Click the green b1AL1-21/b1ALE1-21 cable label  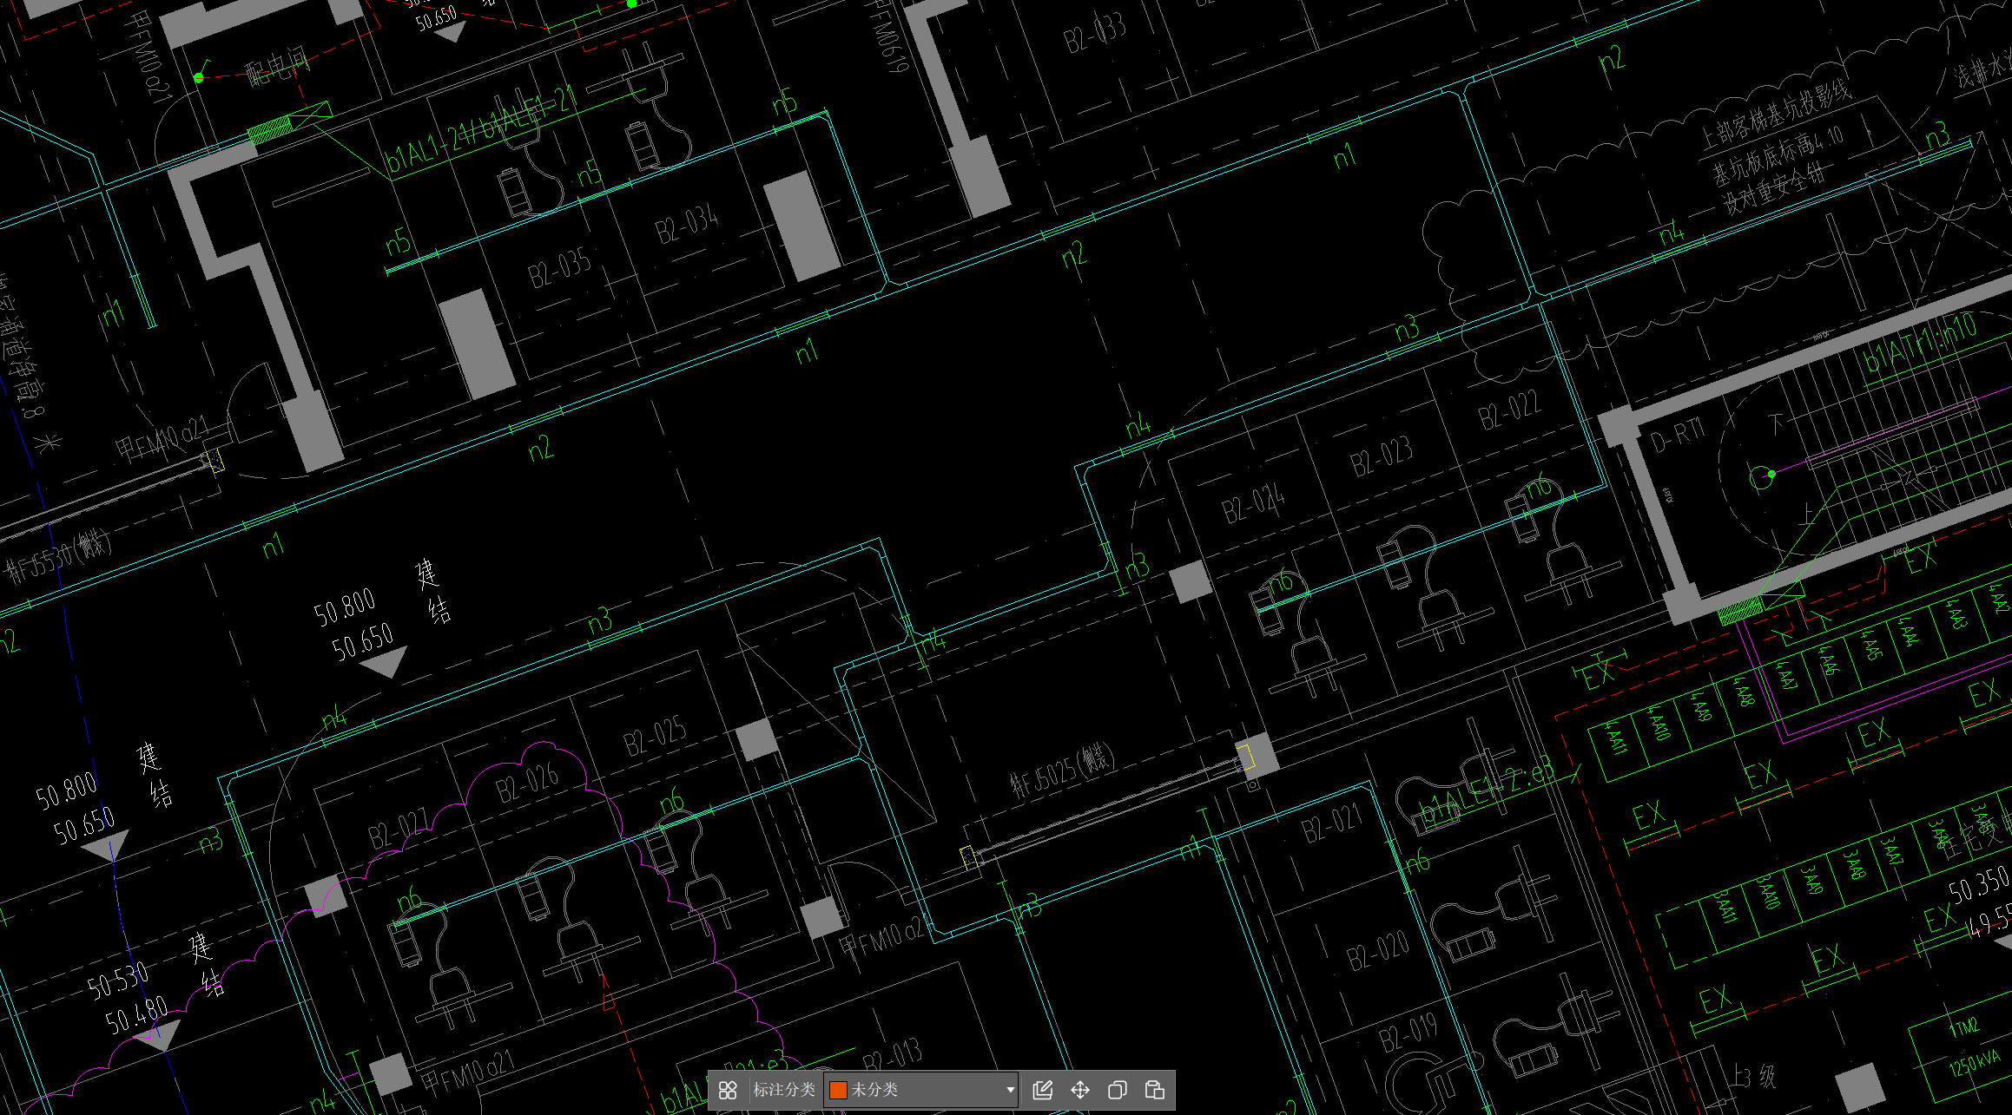(483, 129)
